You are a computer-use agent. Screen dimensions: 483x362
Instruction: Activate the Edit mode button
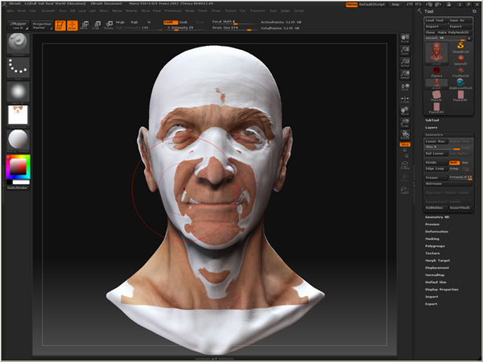click(59, 26)
